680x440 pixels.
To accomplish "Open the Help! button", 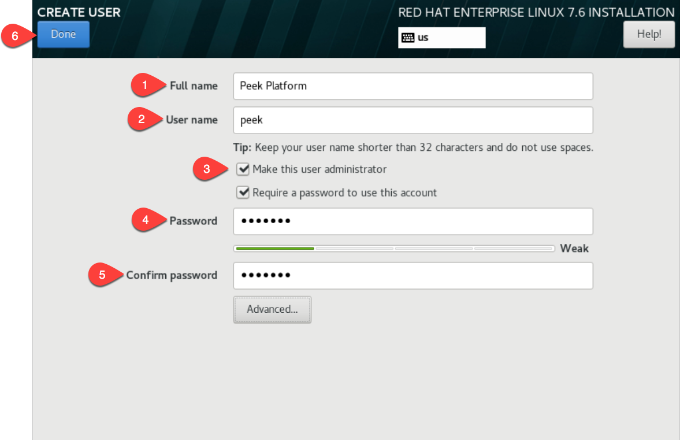I will (x=649, y=34).
